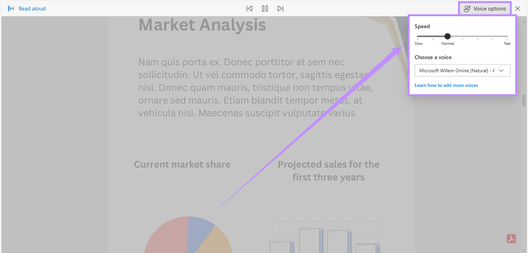528x253 pixels.
Task: Click the vertical scrollbar thumb
Action: coord(524,100)
